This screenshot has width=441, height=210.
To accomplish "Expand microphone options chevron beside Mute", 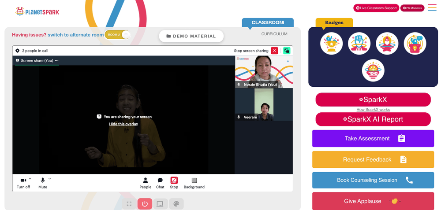I will [49, 179].
